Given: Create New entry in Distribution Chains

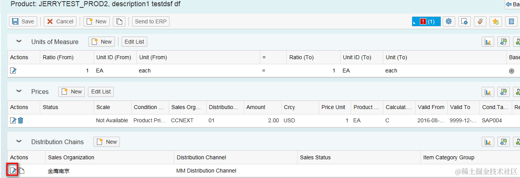Looking at the screenshot, I should 107,142.
